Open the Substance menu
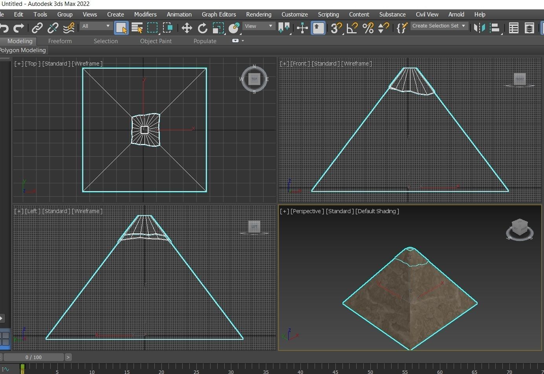 tap(392, 15)
